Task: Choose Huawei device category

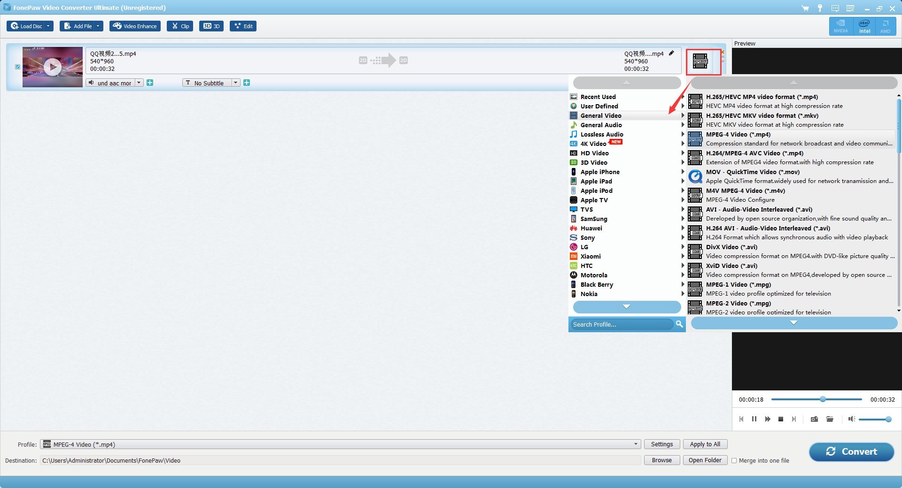Action: click(627, 228)
